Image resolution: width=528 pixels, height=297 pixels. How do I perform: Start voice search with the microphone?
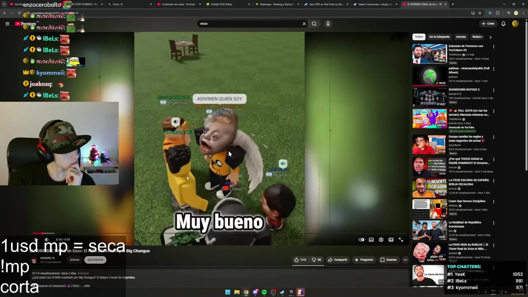point(328,24)
